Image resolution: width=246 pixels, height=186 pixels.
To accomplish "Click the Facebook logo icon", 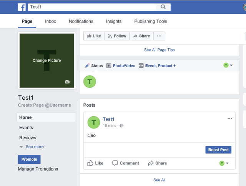I will [x=22, y=7].
